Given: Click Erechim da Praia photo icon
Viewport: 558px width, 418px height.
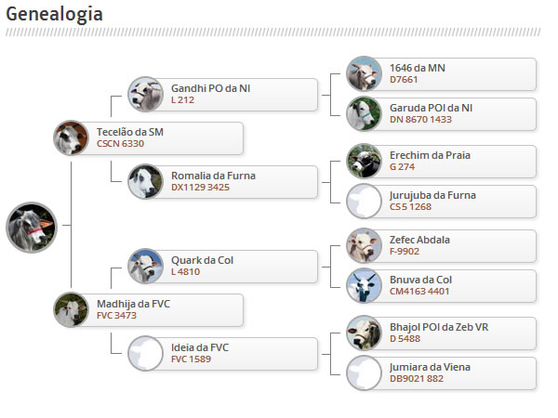Looking at the screenshot, I should (x=364, y=161).
